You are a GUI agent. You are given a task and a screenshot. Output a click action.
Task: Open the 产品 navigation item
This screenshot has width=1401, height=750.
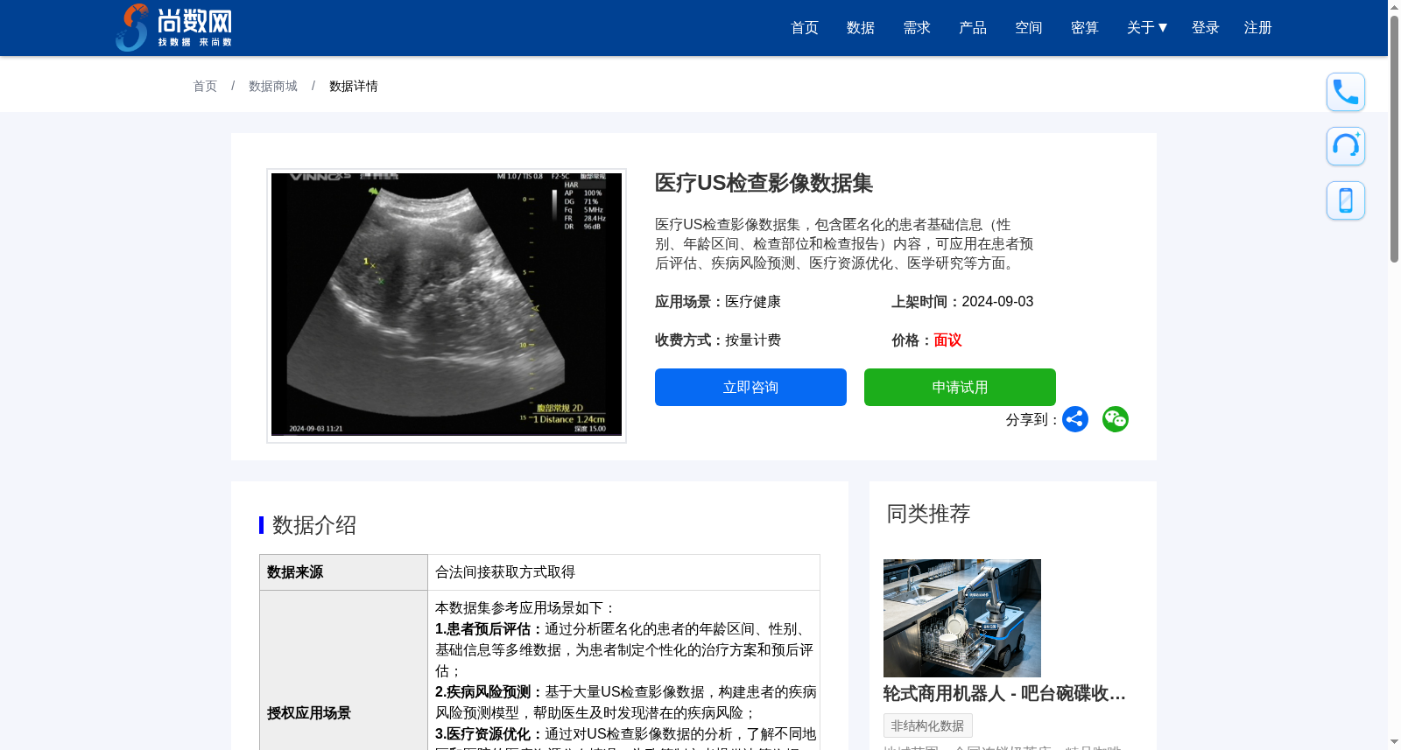(973, 28)
